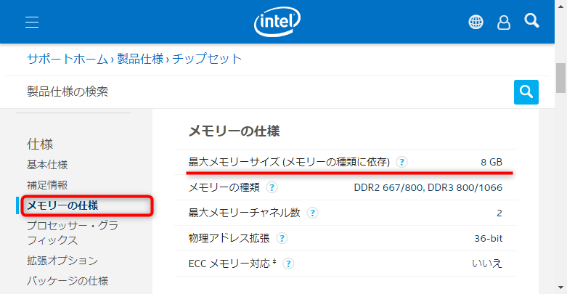The height and width of the screenshot is (294, 567).
Task: Select メモリーの仕様 in the sidebar
Action: (62, 205)
